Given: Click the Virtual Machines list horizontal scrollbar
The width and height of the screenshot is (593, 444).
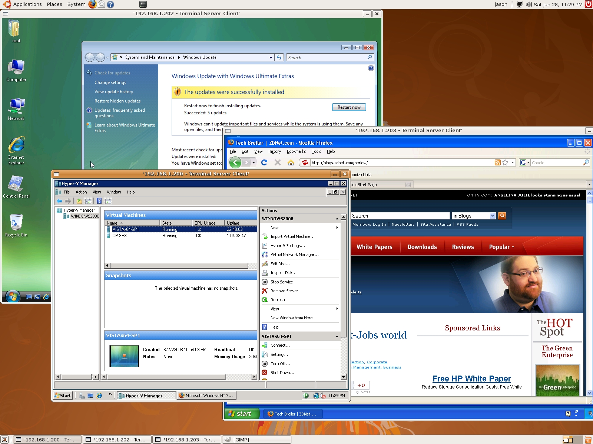Looking at the screenshot, I should point(180,265).
